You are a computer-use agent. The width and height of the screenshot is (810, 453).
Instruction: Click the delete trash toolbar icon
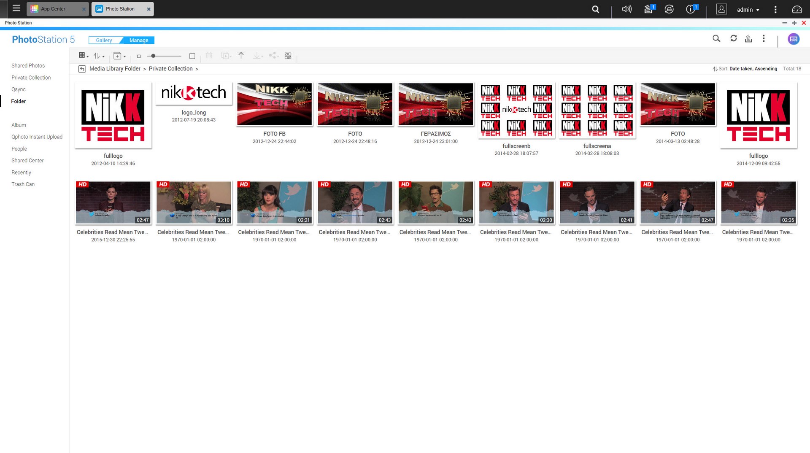click(x=209, y=55)
